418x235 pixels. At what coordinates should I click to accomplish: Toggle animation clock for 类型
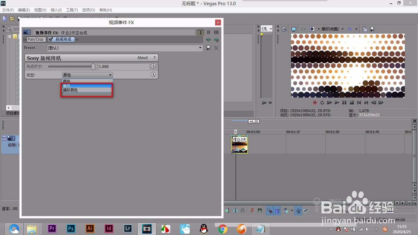(x=153, y=74)
